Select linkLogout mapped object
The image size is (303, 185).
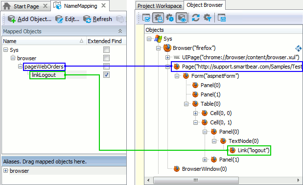[x=44, y=75]
